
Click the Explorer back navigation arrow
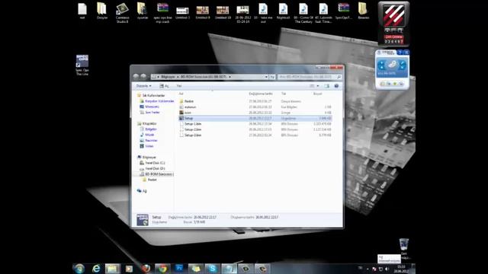(x=136, y=76)
